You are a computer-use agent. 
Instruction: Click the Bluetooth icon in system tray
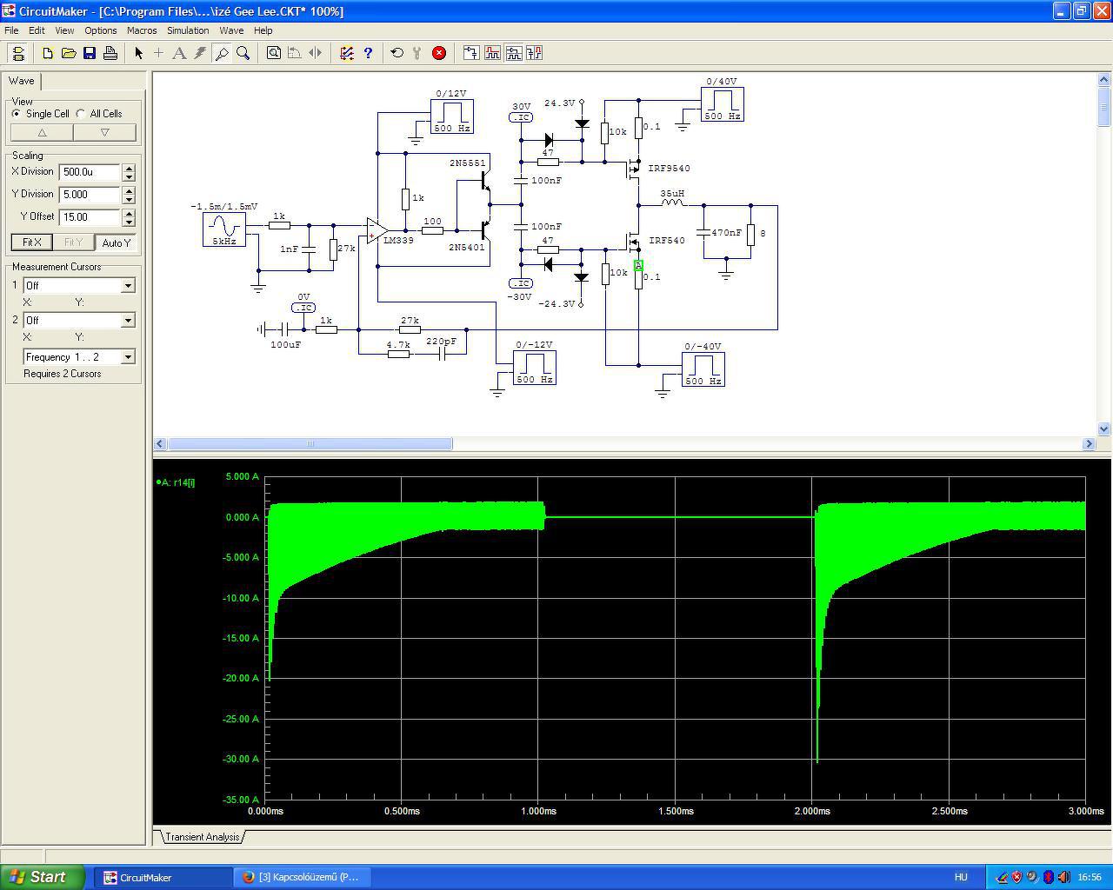[1049, 877]
